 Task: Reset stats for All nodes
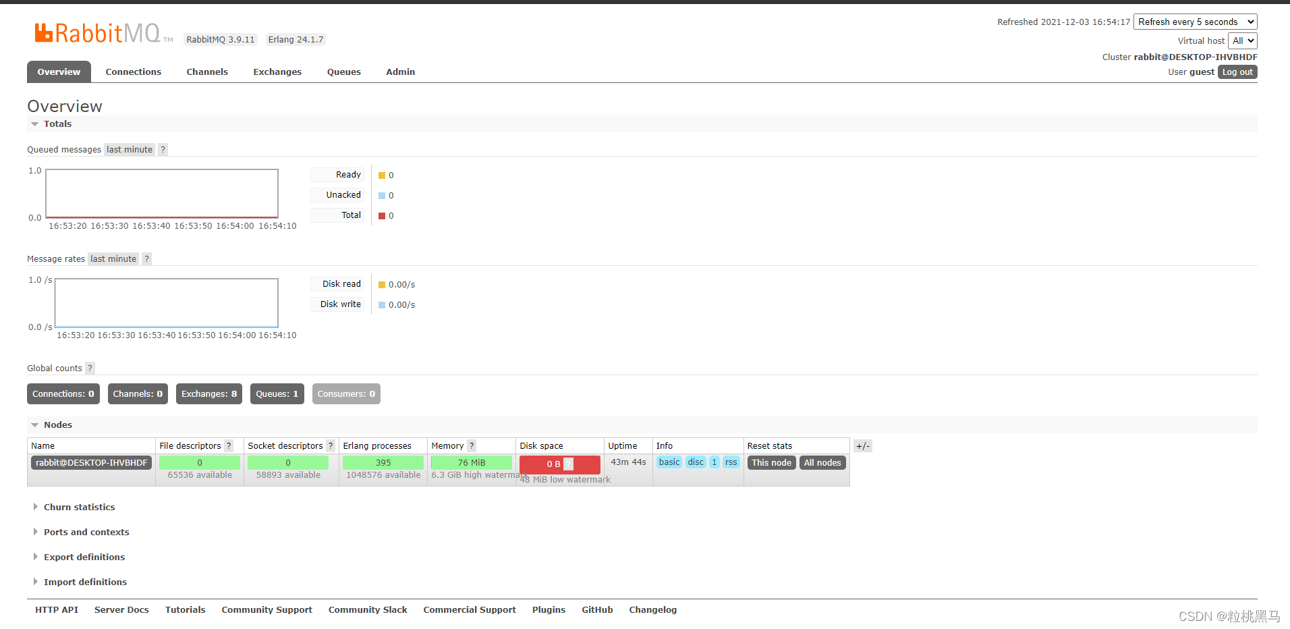[x=822, y=463]
